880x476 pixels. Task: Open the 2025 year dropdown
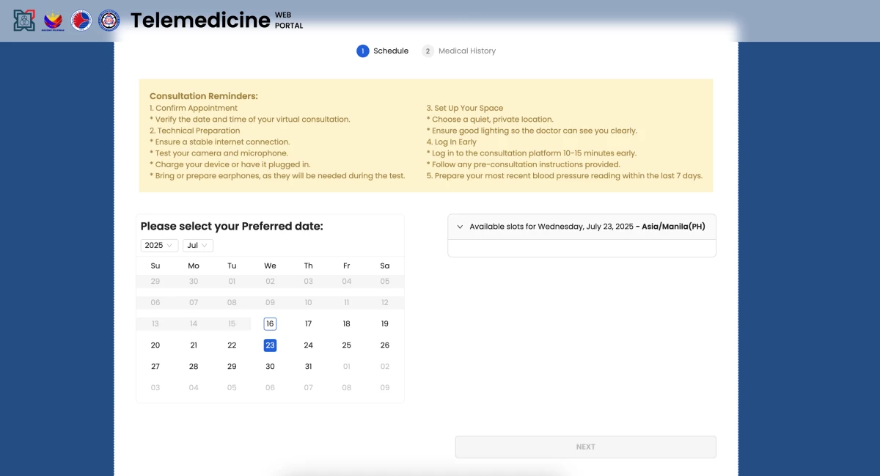coord(159,245)
